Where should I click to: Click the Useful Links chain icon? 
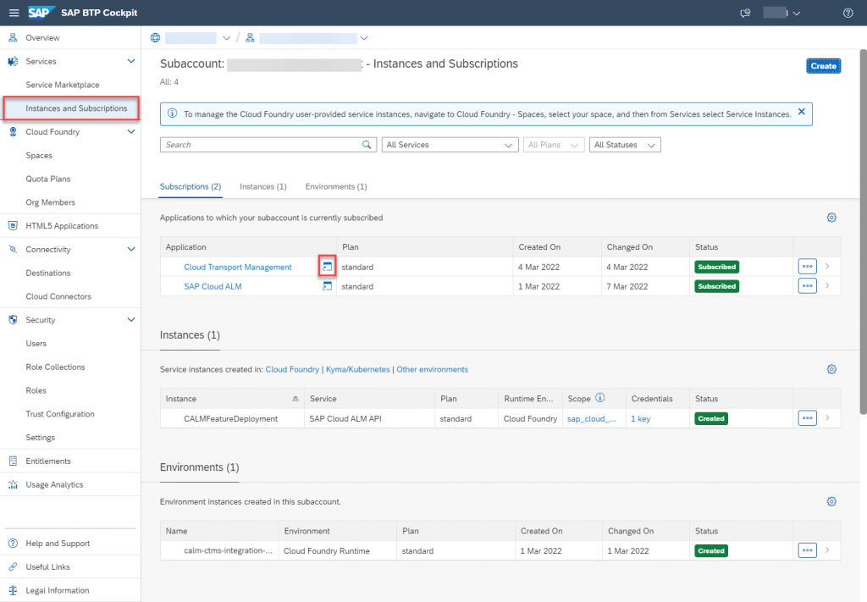13,566
